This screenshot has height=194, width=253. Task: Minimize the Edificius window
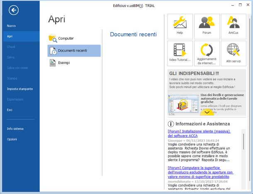(233, 5)
